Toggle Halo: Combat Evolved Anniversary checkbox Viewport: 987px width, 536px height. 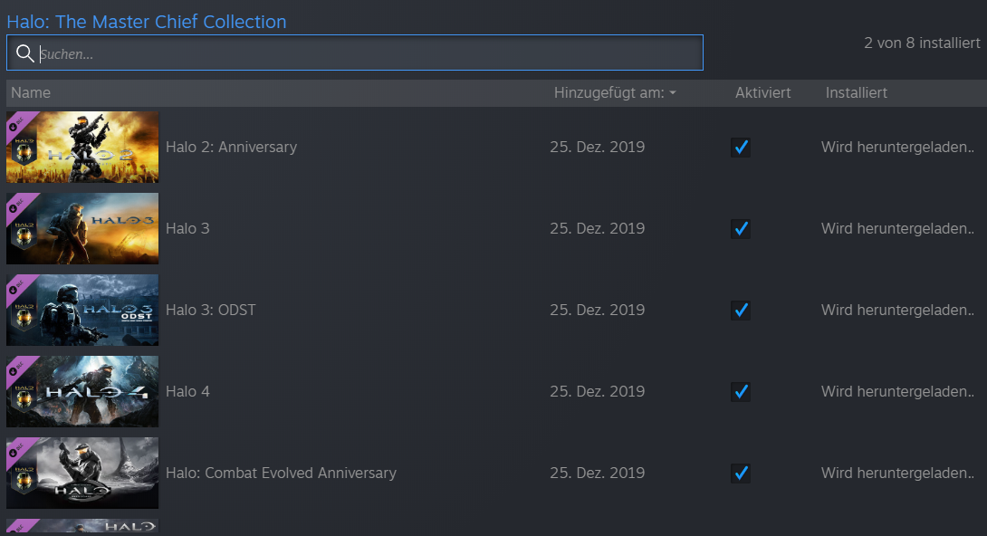(741, 473)
